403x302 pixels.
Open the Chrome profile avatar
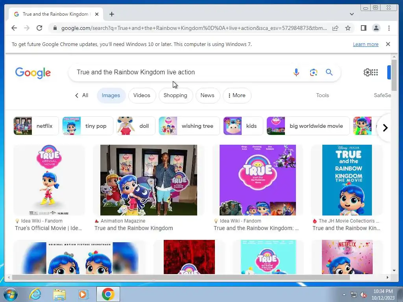tap(376, 28)
